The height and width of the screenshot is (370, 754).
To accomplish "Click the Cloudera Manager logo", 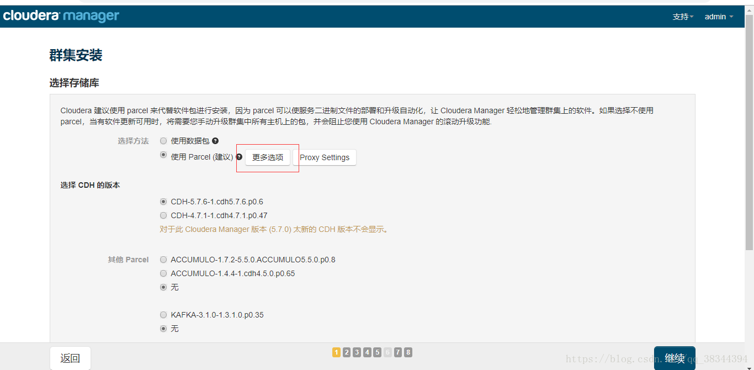I will pos(61,16).
